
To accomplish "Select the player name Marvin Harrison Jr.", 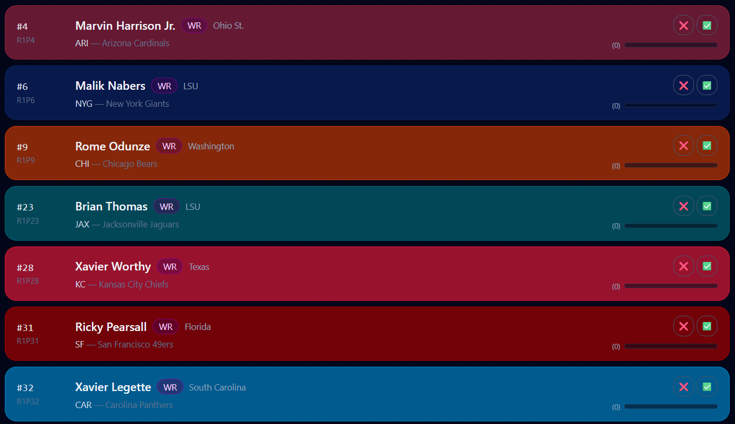I will click(x=125, y=26).
